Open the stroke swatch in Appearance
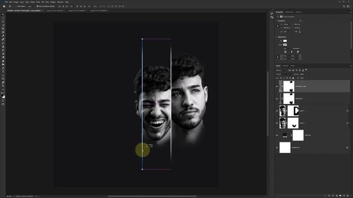 (x=285, y=45)
